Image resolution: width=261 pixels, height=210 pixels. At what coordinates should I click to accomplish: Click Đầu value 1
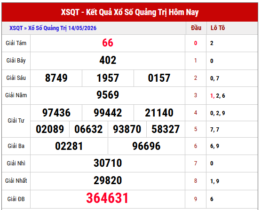pos(196,61)
